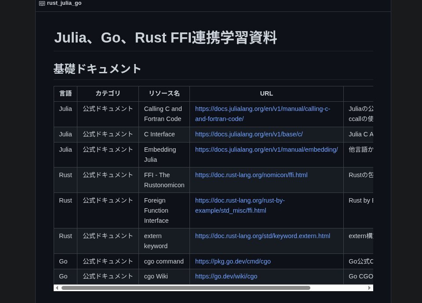
Task: Click the 'Calling C and Fortran Code' cell
Action: click(x=164, y=114)
